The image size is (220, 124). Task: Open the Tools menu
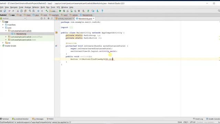click(x=53, y=7)
